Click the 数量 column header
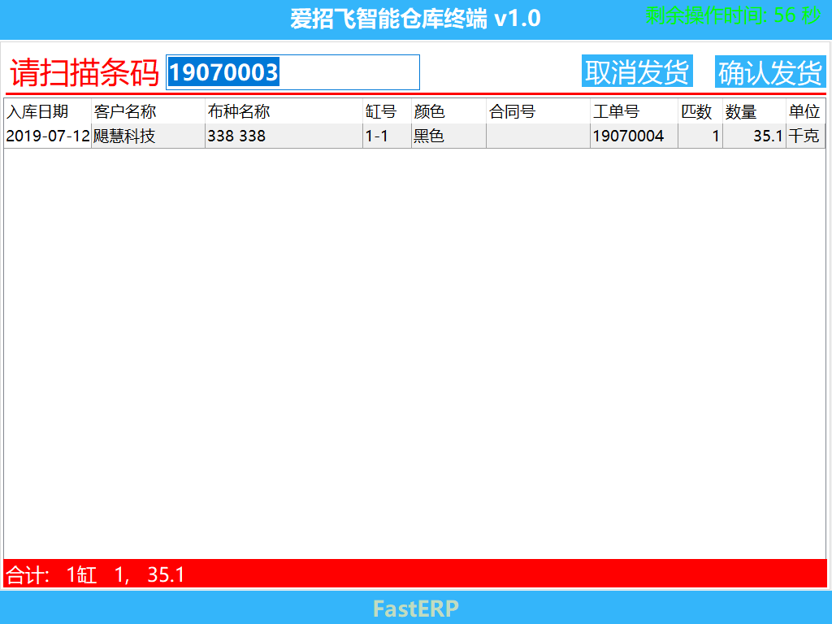Screen dimensions: 832x624 pos(754,111)
